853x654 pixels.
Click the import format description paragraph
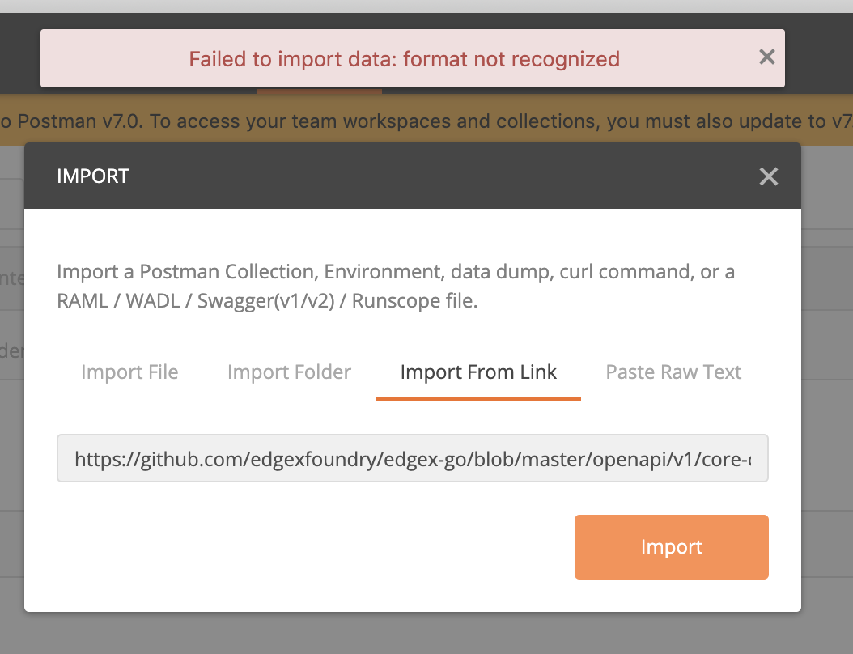pyautogui.click(x=396, y=285)
